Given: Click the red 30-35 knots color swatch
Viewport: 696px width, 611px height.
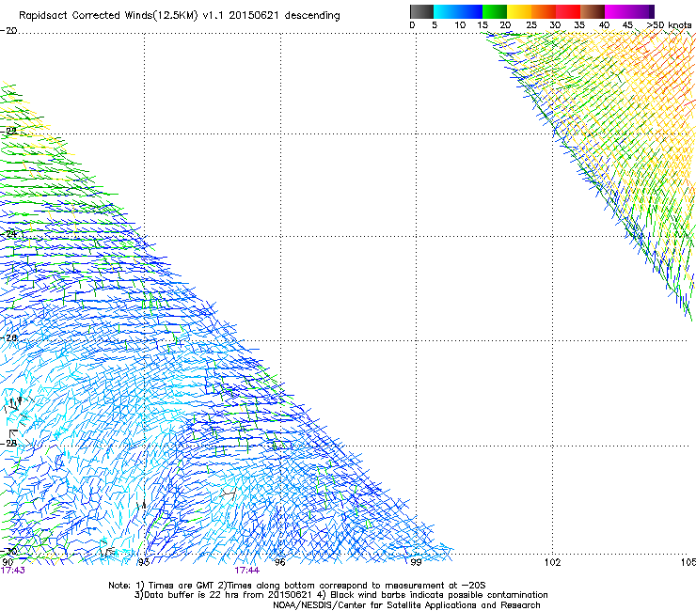Looking at the screenshot, I should coord(568,11).
